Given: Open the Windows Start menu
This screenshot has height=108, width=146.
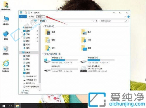Looking at the screenshot, I should click(4, 106).
